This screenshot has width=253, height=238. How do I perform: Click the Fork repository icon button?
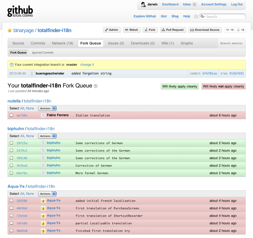[146, 30]
